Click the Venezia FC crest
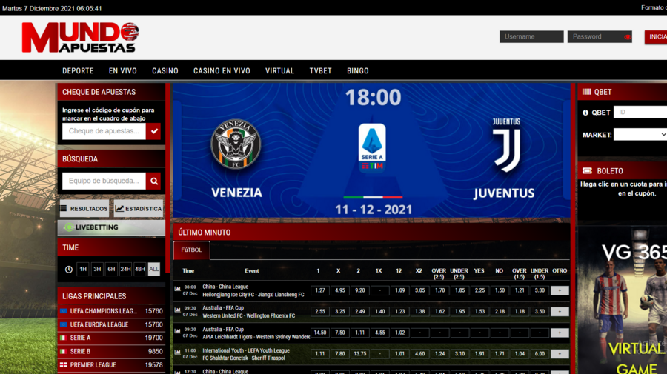667x374 pixels. [236, 144]
